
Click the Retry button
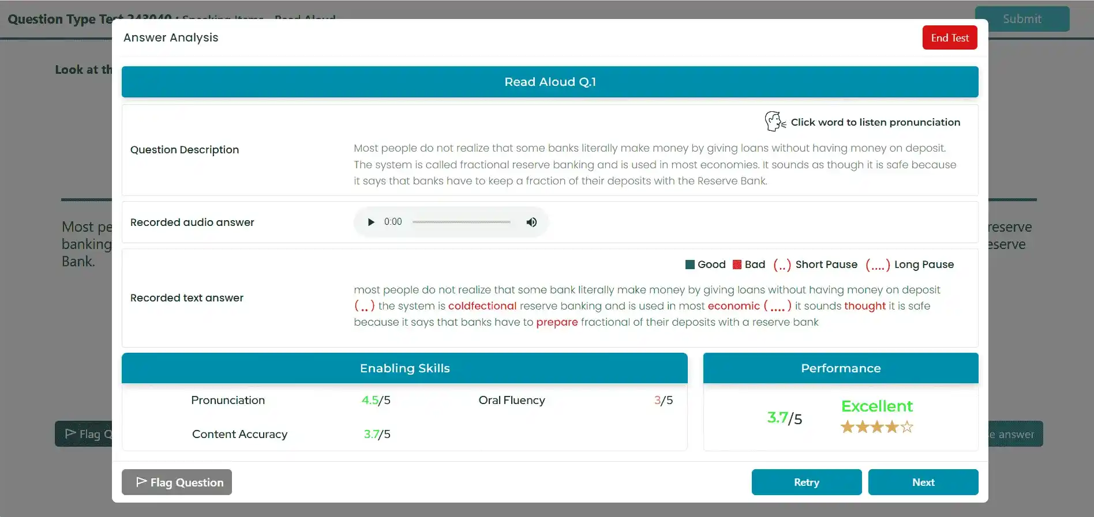tap(806, 482)
